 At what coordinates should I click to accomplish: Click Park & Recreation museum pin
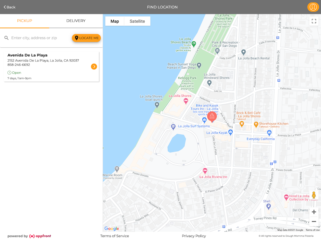pos(217,51)
